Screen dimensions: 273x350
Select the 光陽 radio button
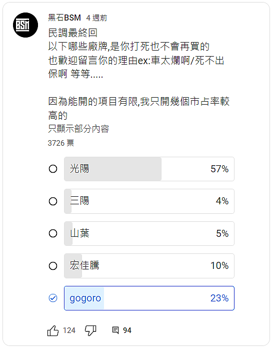pyautogui.click(x=53, y=169)
